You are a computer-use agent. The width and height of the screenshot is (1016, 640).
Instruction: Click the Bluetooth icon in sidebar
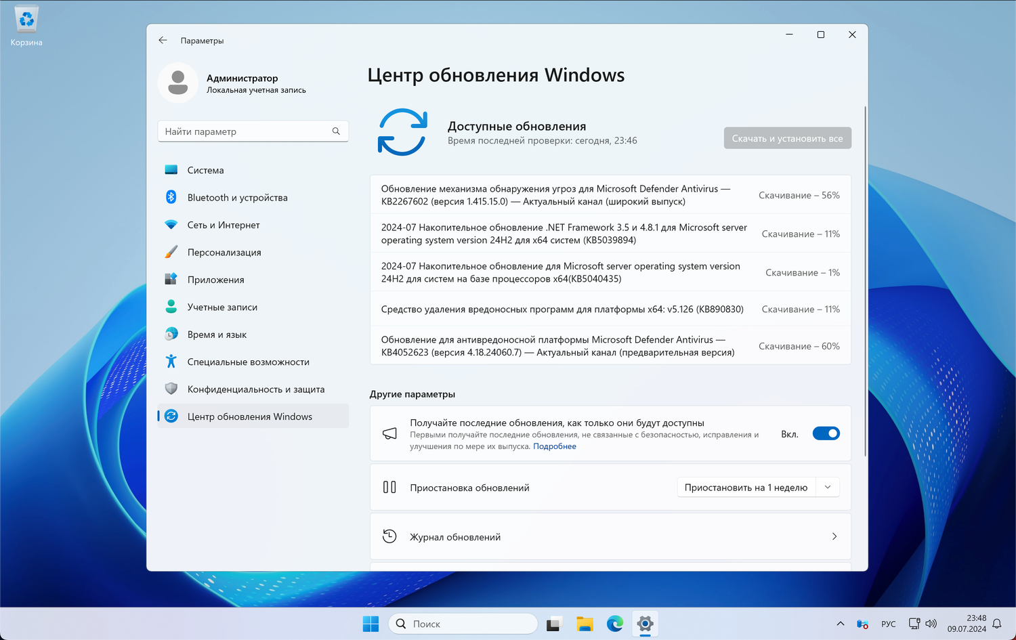tap(171, 197)
